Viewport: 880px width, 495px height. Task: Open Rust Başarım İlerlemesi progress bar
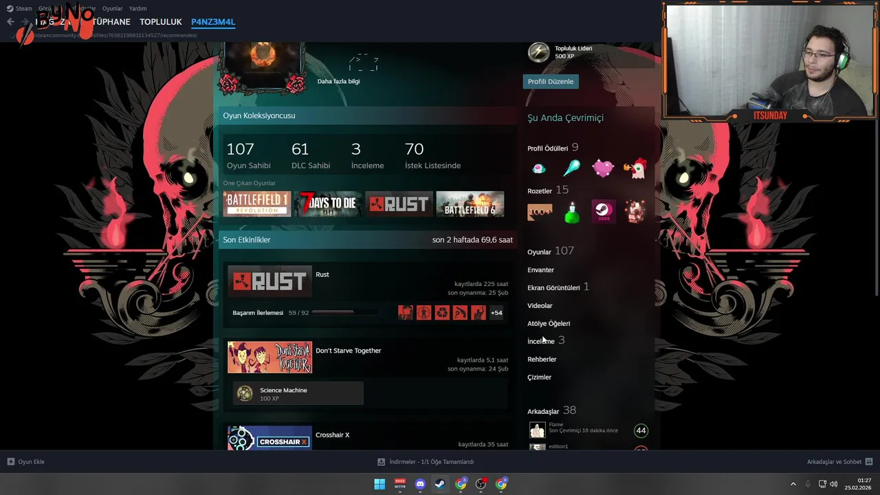coord(345,313)
